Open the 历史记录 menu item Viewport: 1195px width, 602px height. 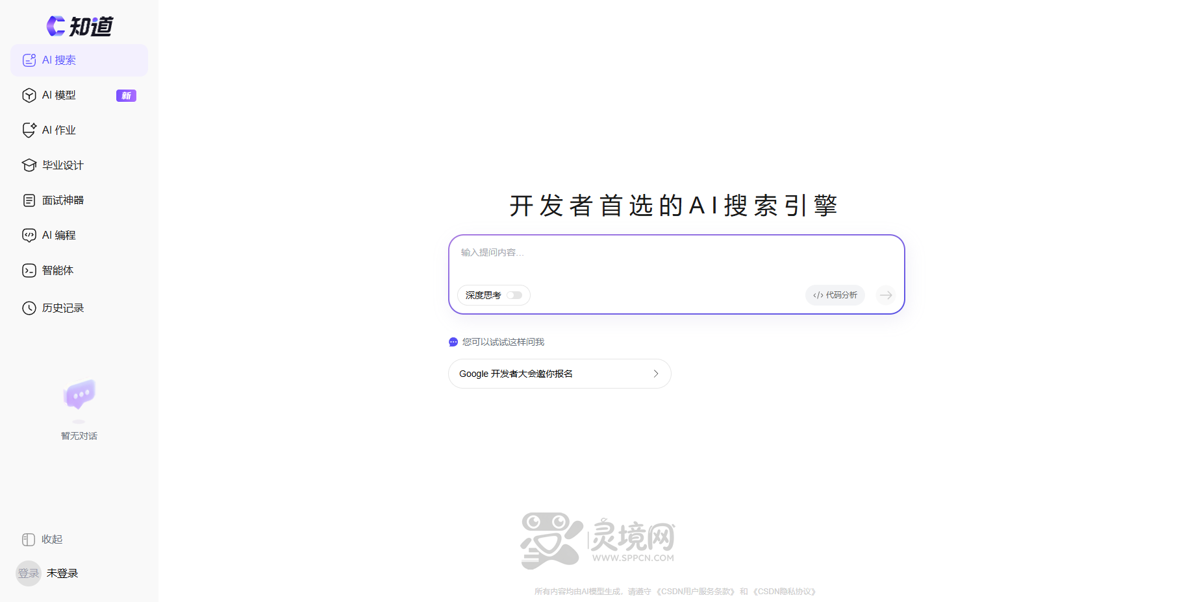pos(79,308)
